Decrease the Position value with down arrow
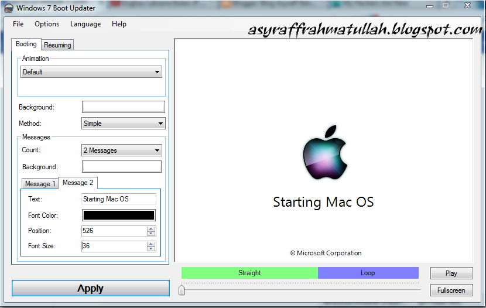This screenshot has height=308, width=486. click(151, 234)
